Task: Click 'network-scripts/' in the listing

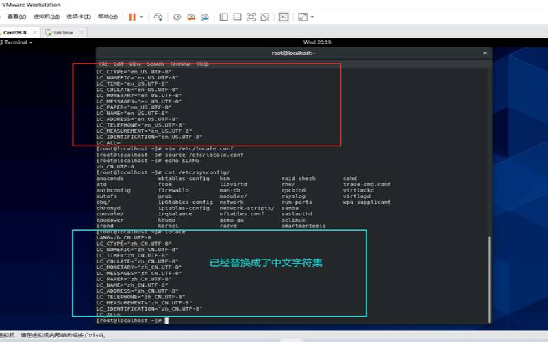Action: 247,208
